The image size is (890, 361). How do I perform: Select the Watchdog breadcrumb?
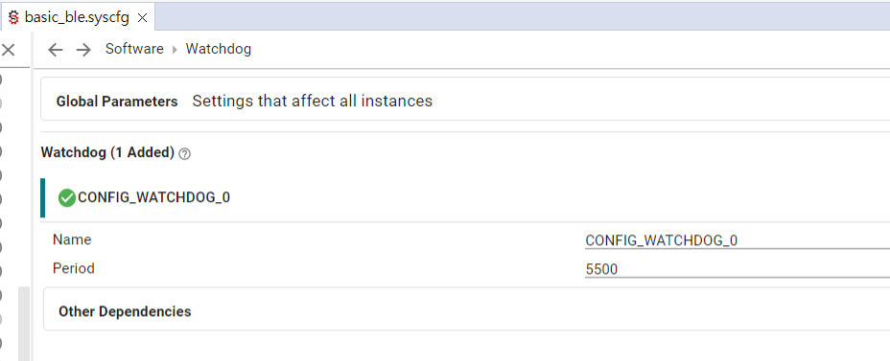click(x=219, y=49)
